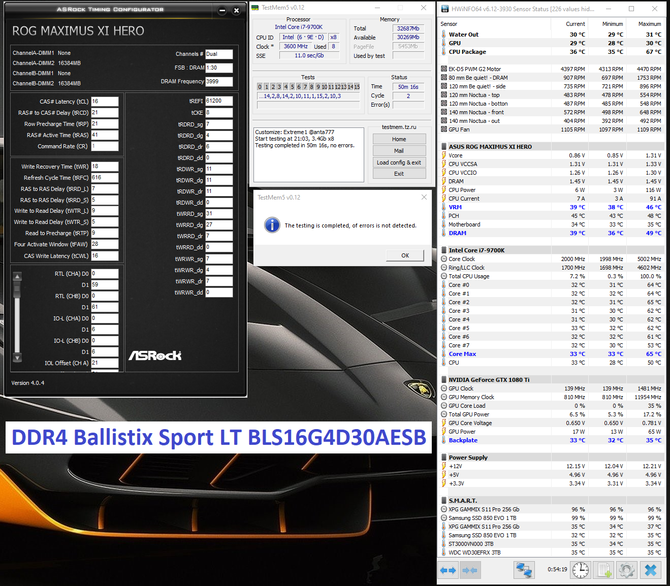Select the ASUS ROG MAXIMUS XI HERO sensor group
The width and height of the screenshot is (670, 586).
tap(490, 147)
